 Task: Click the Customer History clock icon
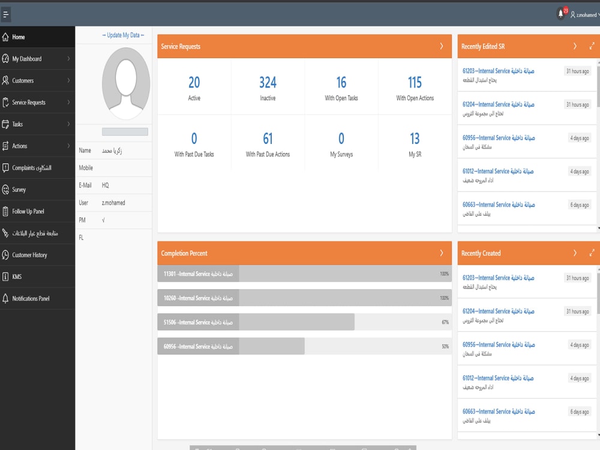pos(5,255)
